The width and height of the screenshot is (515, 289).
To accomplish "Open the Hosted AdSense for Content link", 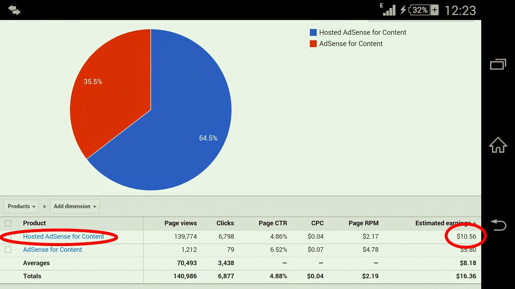I will [63, 236].
